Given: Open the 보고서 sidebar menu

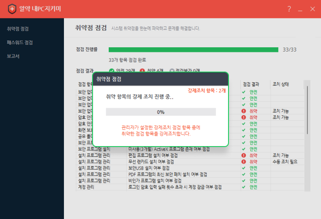Looking at the screenshot, I should [x=13, y=56].
